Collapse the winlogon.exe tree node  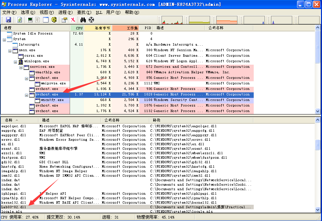pyautogui.click(x=15, y=62)
